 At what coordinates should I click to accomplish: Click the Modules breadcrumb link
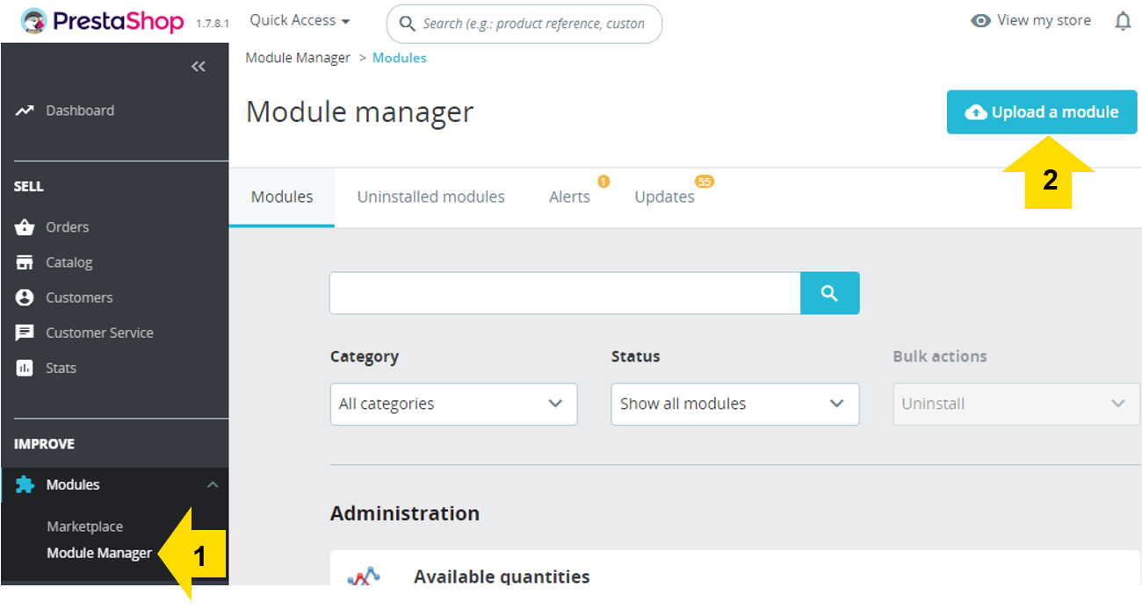point(400,58)
